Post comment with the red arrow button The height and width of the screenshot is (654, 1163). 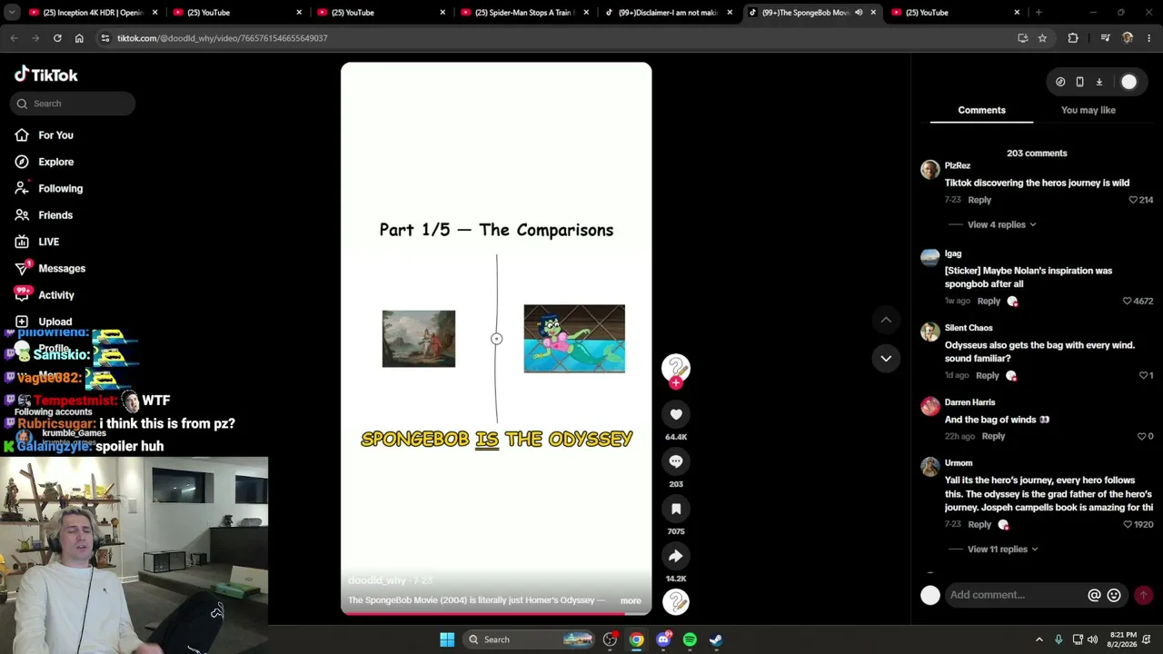point(1143,595)
